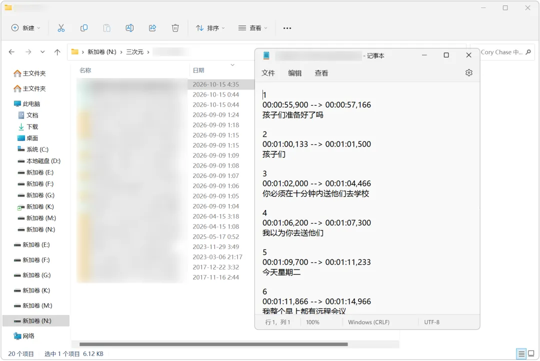Screen dimensions: 540x361
Task: Open 下载 folder in sidebar
Action: pyautogui.click(x=28, y=127)
